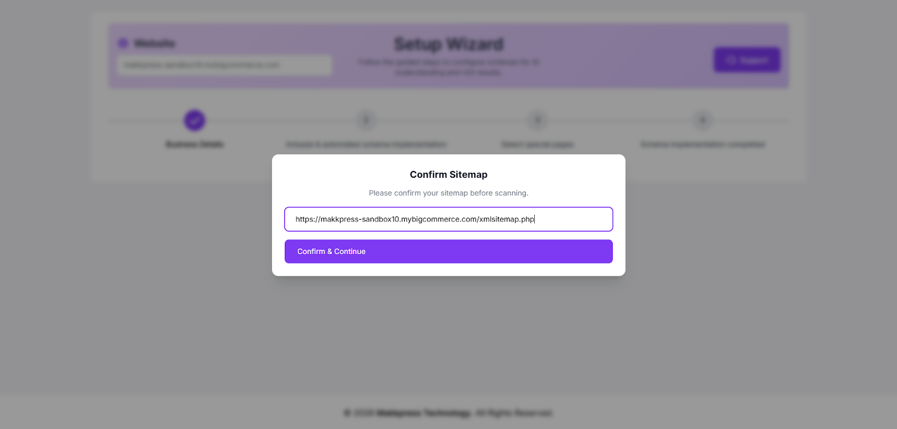
Task: Select the blurred Website URL field
Action: click(224, 65)
